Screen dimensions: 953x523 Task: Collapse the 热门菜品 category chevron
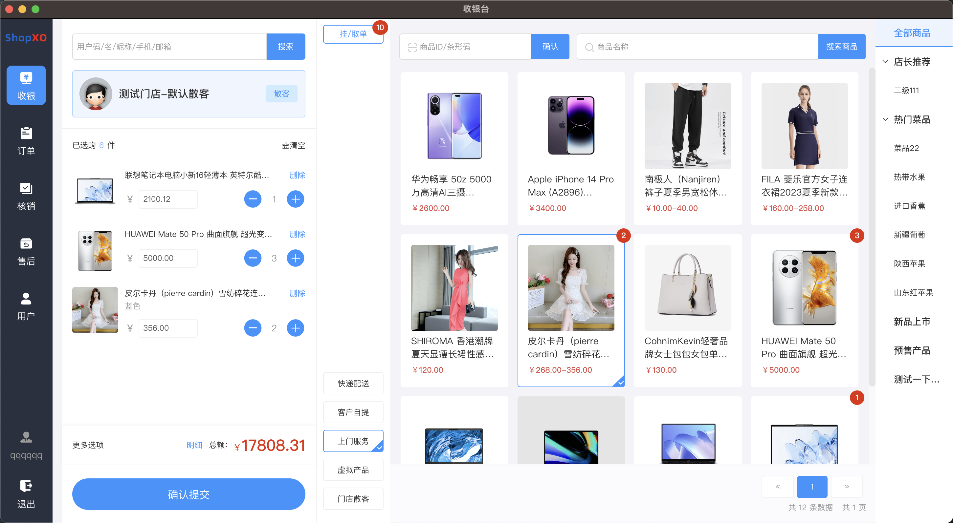pos(885,119)
